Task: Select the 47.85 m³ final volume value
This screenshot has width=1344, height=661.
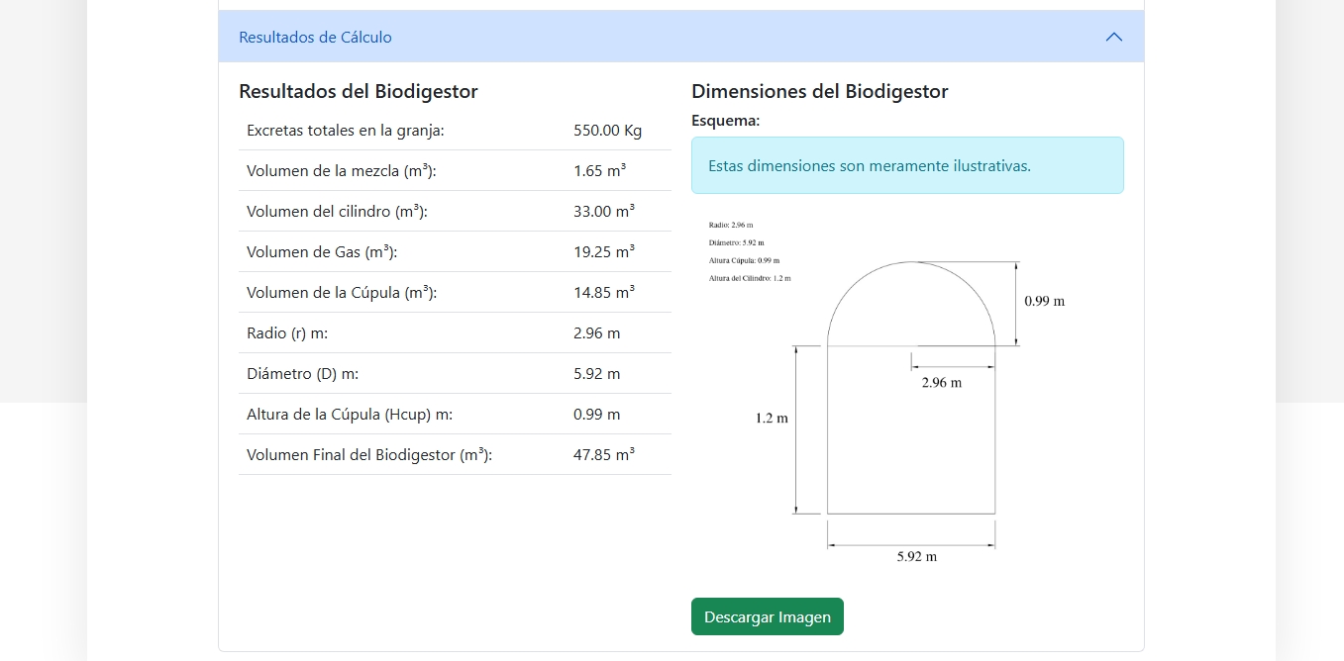Action: point(603,455)
